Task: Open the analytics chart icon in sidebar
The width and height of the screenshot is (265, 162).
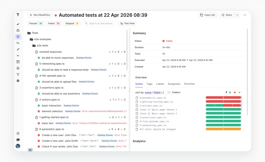Action: [x=18, y=68]
